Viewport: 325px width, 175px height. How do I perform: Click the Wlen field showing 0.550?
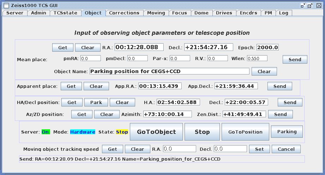point(257,58)
